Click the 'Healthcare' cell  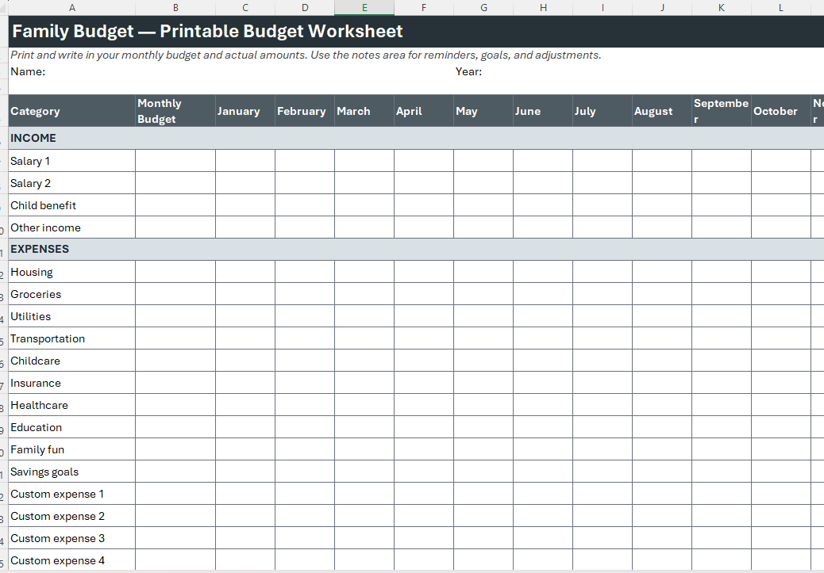[72, 405]
